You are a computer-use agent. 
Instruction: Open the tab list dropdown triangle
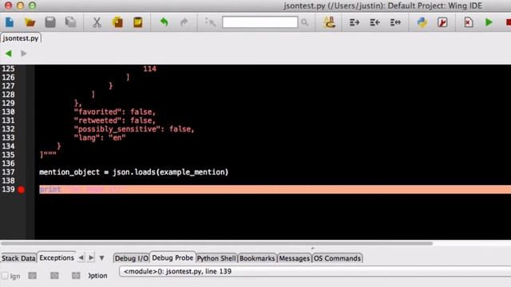pos(101,258)
